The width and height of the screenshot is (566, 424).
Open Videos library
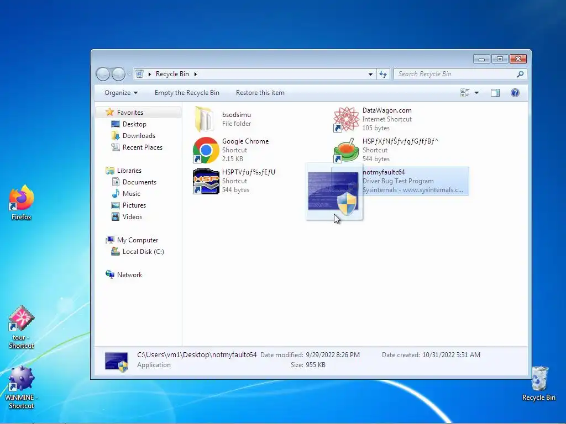tap(132, 216)
